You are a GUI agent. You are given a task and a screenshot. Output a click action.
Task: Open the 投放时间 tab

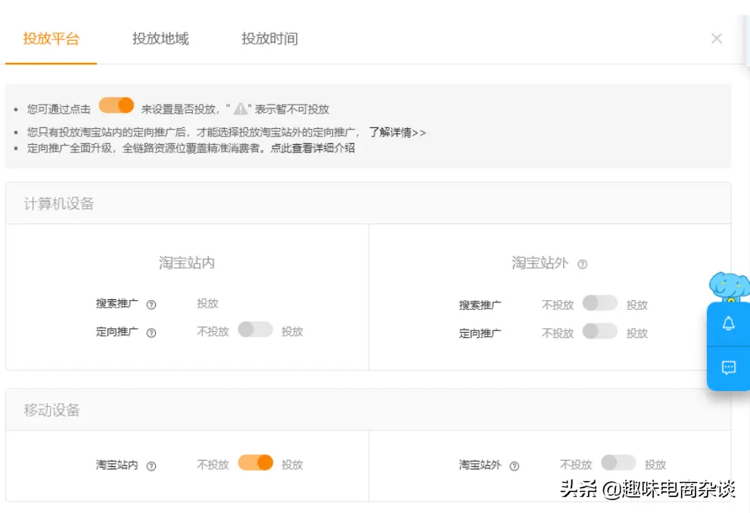click(x=269, y=39)
